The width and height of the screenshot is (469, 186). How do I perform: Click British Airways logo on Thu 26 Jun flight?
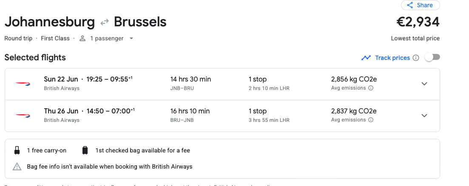pos(23,116)
